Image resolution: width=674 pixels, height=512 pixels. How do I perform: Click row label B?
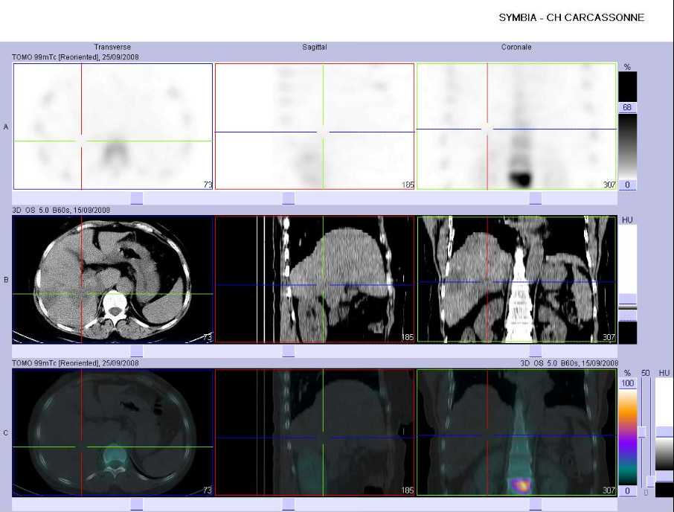click(x=6, y=279)
